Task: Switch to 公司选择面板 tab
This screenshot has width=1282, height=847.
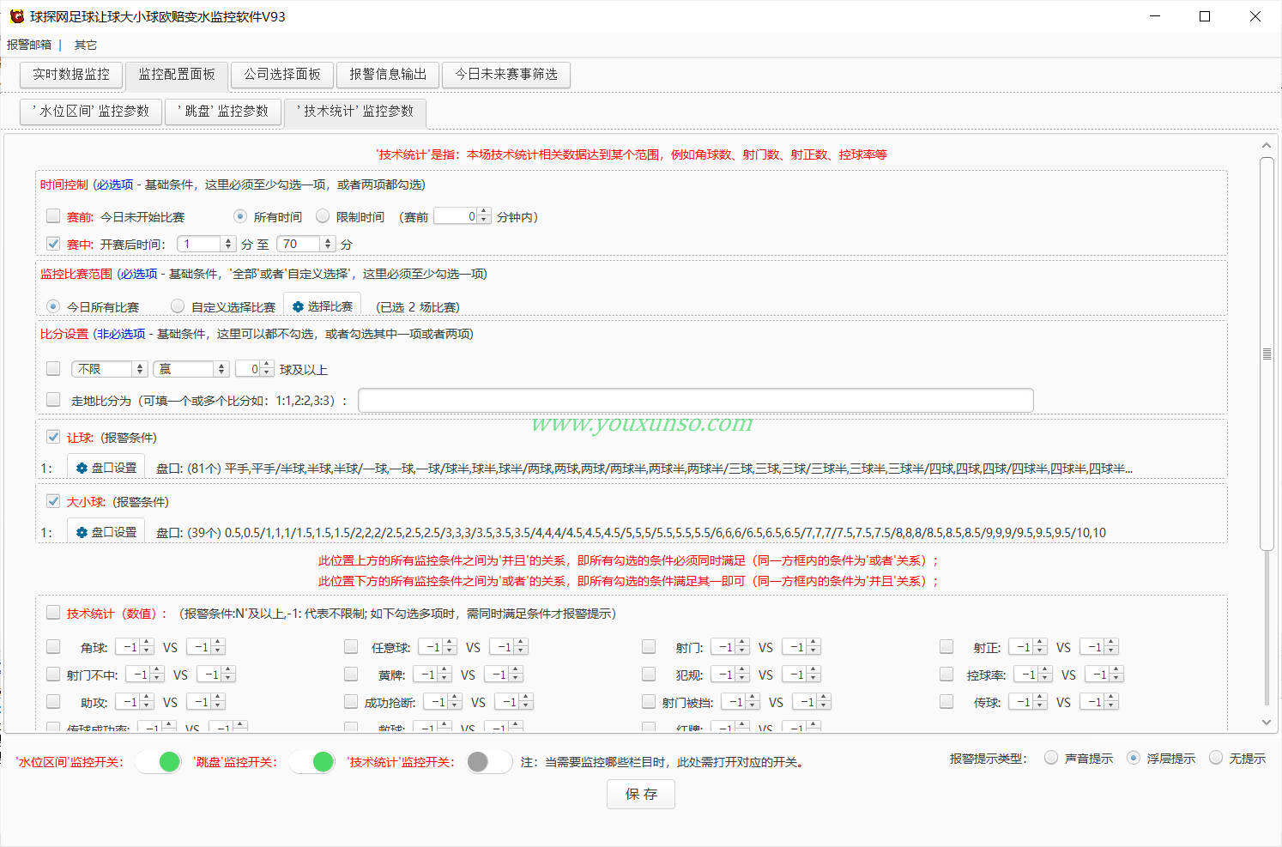Action: 282,75
